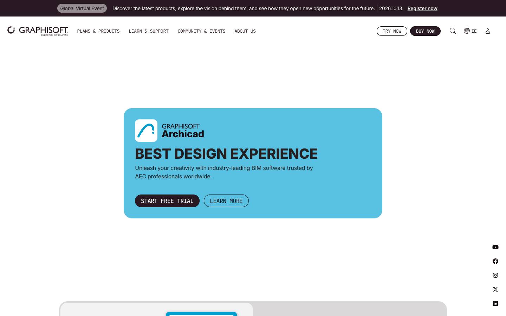Click Learn More about Archicad
The image size is (506, 316).
click(x=226, y=201)
